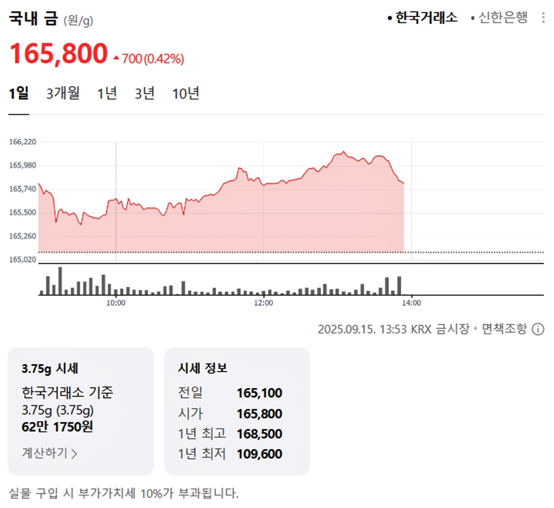Select 한국거래소 as price source

pos(422,18)
